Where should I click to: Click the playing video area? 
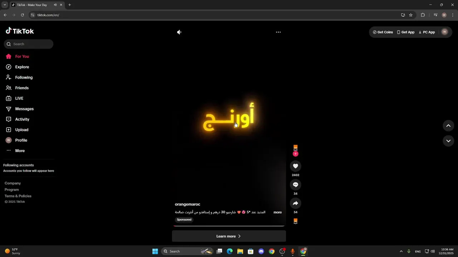coord(229,125)
